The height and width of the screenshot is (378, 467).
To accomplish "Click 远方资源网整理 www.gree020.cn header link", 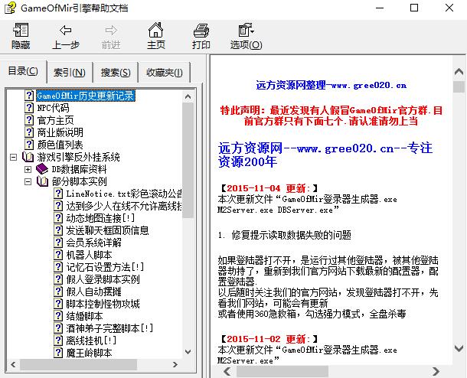I will [331, 86].
